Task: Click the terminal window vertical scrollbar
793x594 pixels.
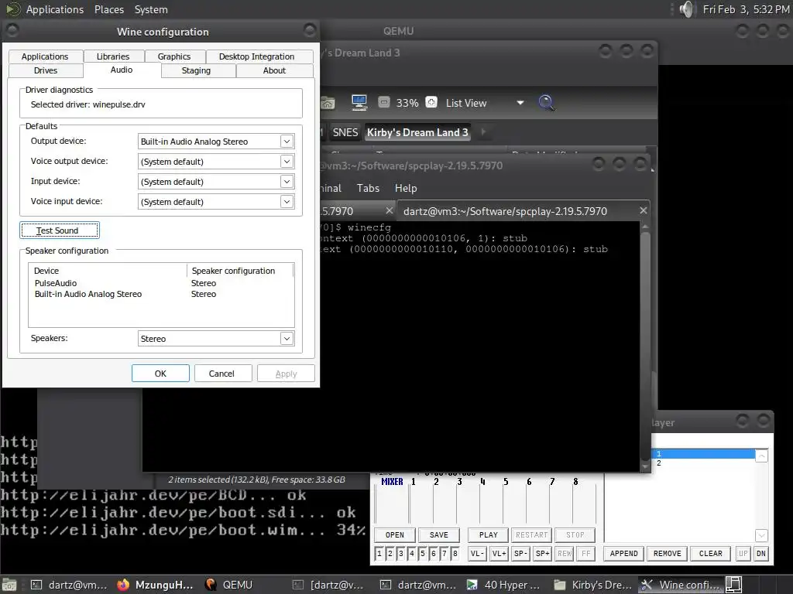Action: pyautogui.click(x=645, y=347)
